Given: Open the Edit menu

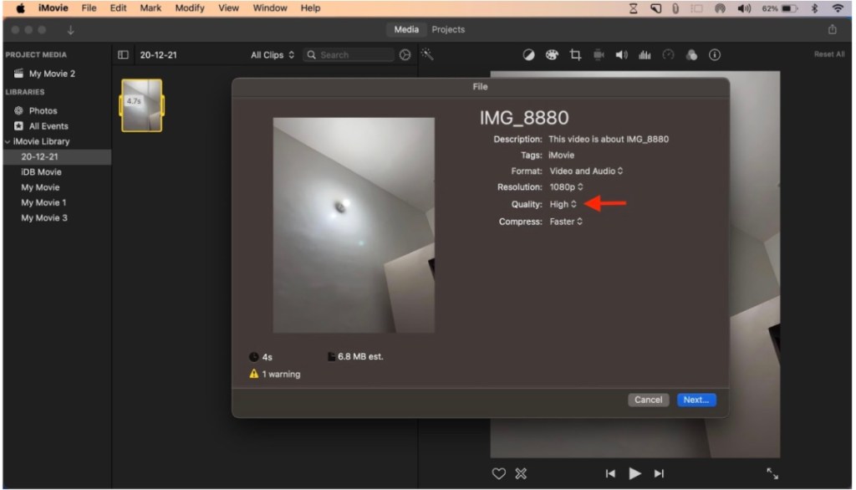Looking at the screenshot, I should [x=118, y=8].
